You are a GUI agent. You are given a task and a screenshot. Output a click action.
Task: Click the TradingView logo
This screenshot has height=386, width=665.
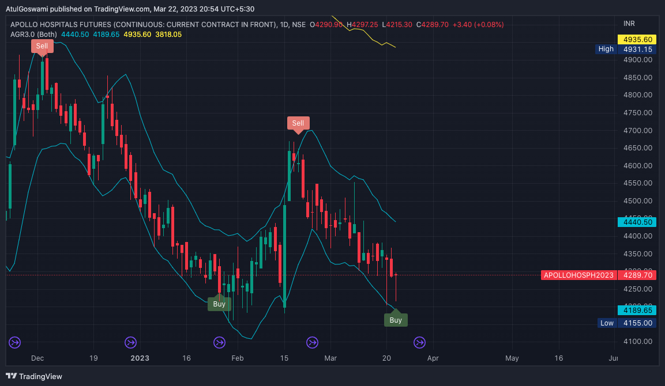pyautogui.click(x=34, y=376)
